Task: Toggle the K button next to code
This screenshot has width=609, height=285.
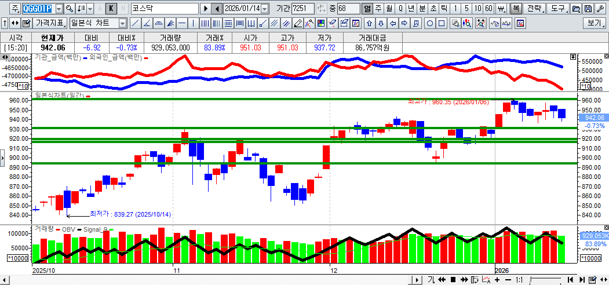Action: coord(111,9)
